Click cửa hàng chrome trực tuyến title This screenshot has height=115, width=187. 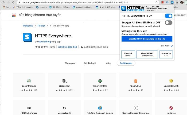[40, 15]
